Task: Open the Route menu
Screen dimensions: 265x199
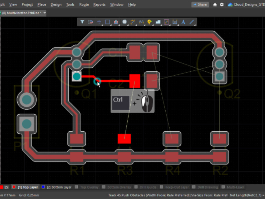Action: 84,5
